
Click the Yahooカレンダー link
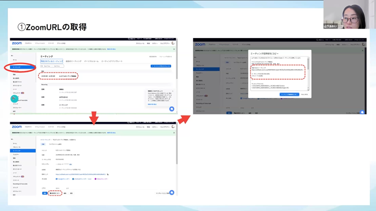[101, 179]
